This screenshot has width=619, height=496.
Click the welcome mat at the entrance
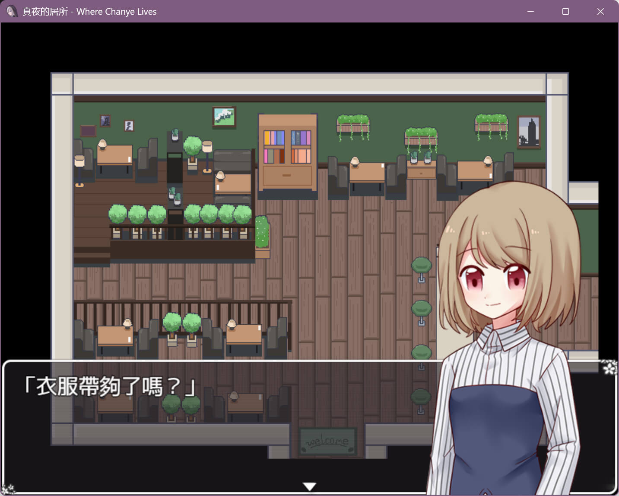327,442
